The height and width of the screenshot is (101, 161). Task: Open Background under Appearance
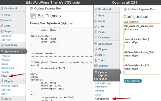pos(8,68)
